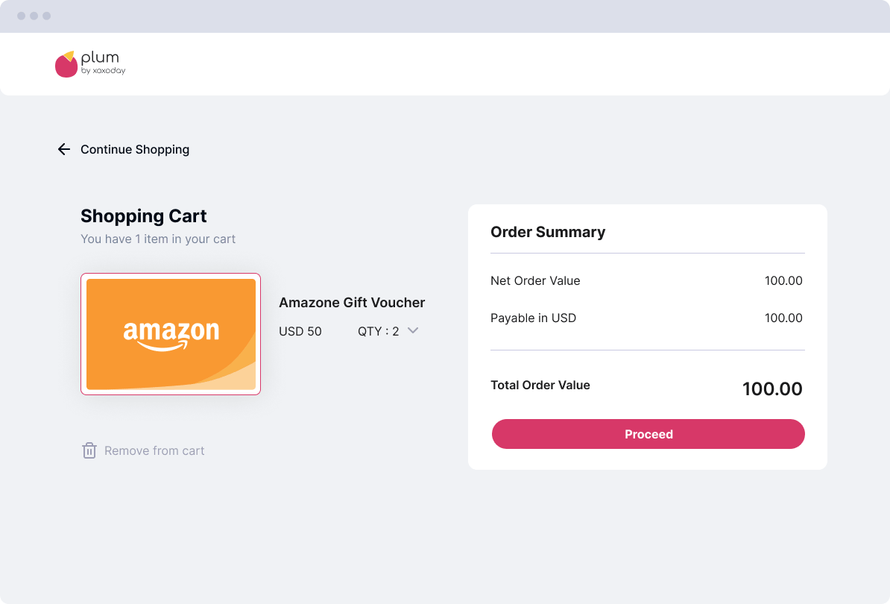Open the Amazon gift card thumbnail
Viewport: 890px width, 604px height.
click(x=171, y=334)
